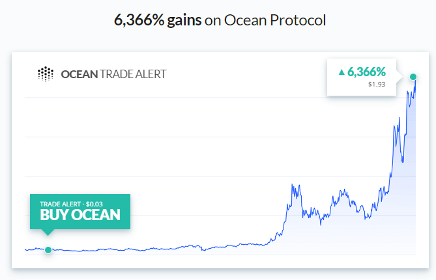Click the TRADE ALERT · $0.03 label

pos(71,204)
